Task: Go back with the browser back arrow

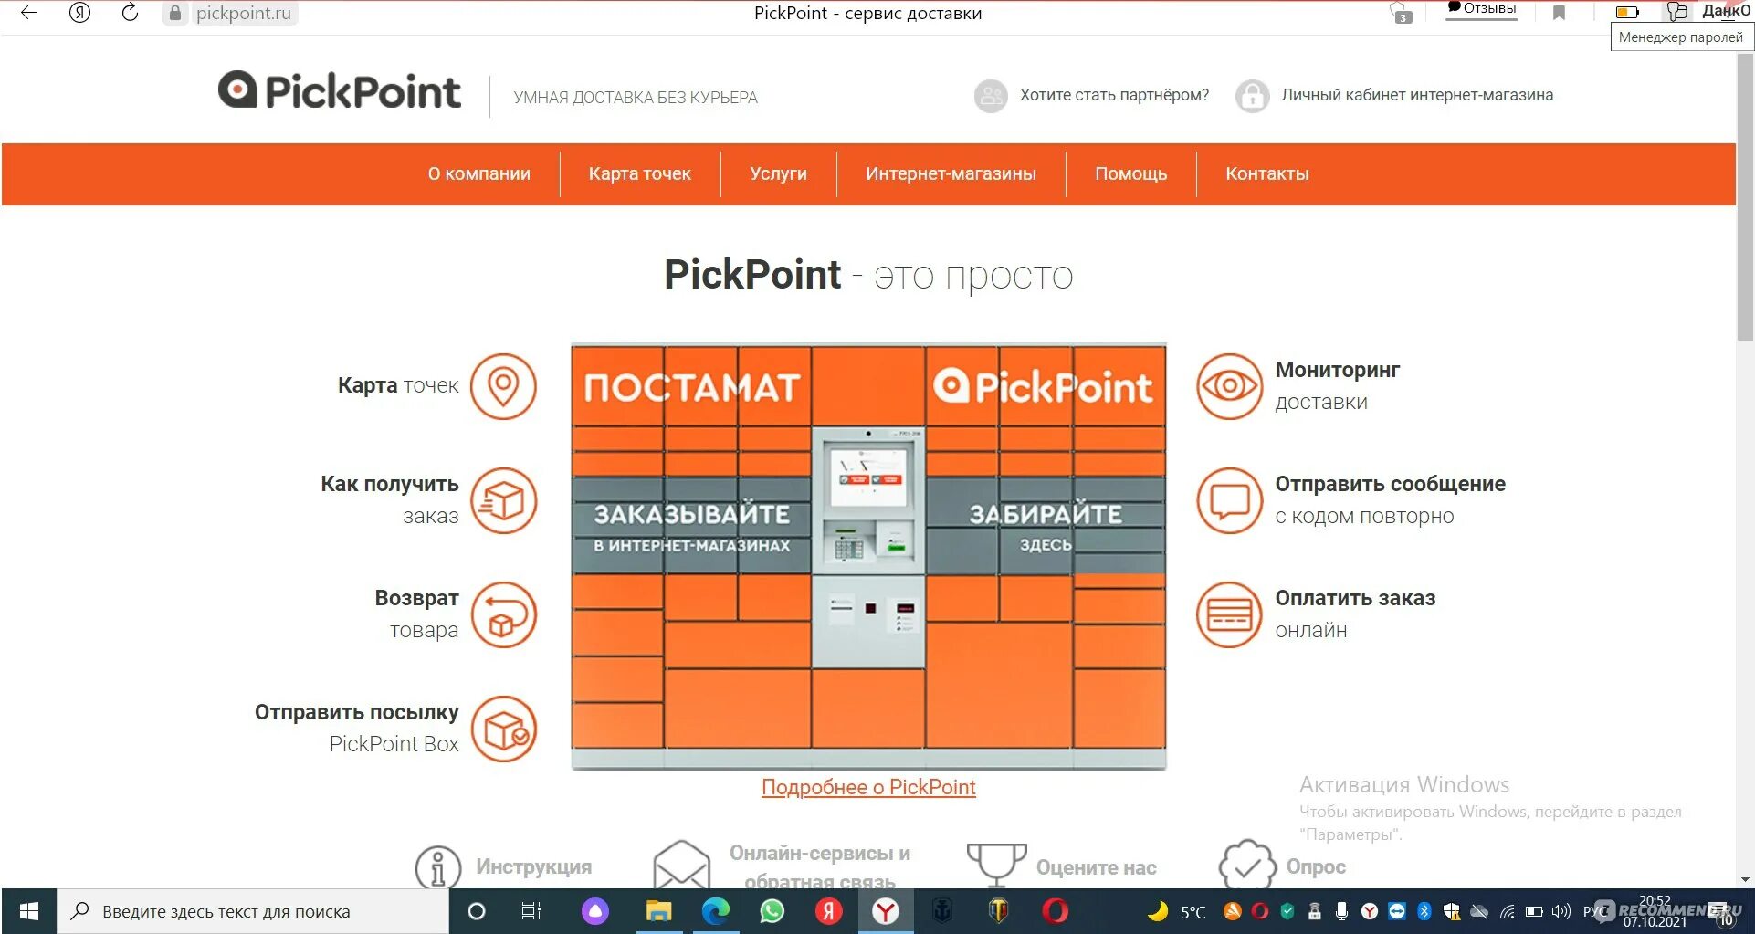Action: click(x=28, y=13)
